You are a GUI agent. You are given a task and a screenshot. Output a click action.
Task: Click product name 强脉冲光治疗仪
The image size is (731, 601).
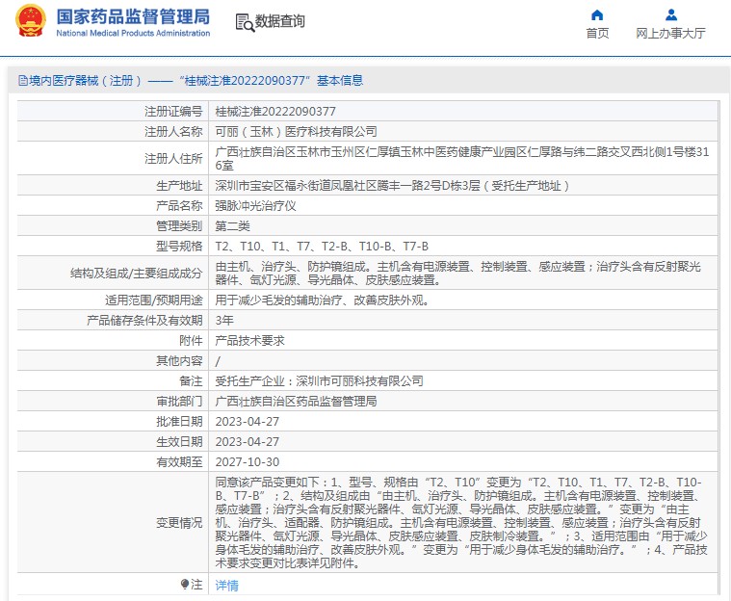coord(255,205)
